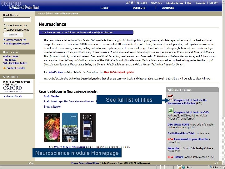Open Privacy Policy and Legal Notice link

(85, 163)
